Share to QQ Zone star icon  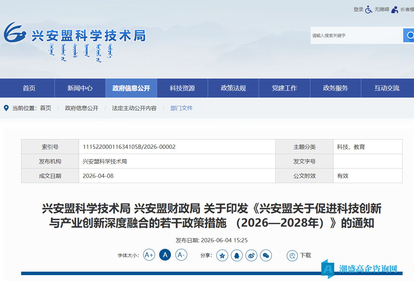pos(222,255)
